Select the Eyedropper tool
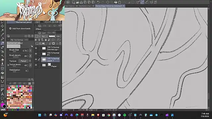212x119 pixels. (2, 34)
